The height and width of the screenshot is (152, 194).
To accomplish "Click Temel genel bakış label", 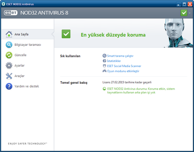I will click(x=74, y=83).
